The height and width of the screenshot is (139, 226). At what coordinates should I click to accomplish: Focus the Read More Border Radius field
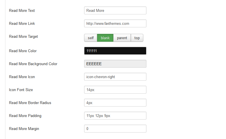(115, 103)
